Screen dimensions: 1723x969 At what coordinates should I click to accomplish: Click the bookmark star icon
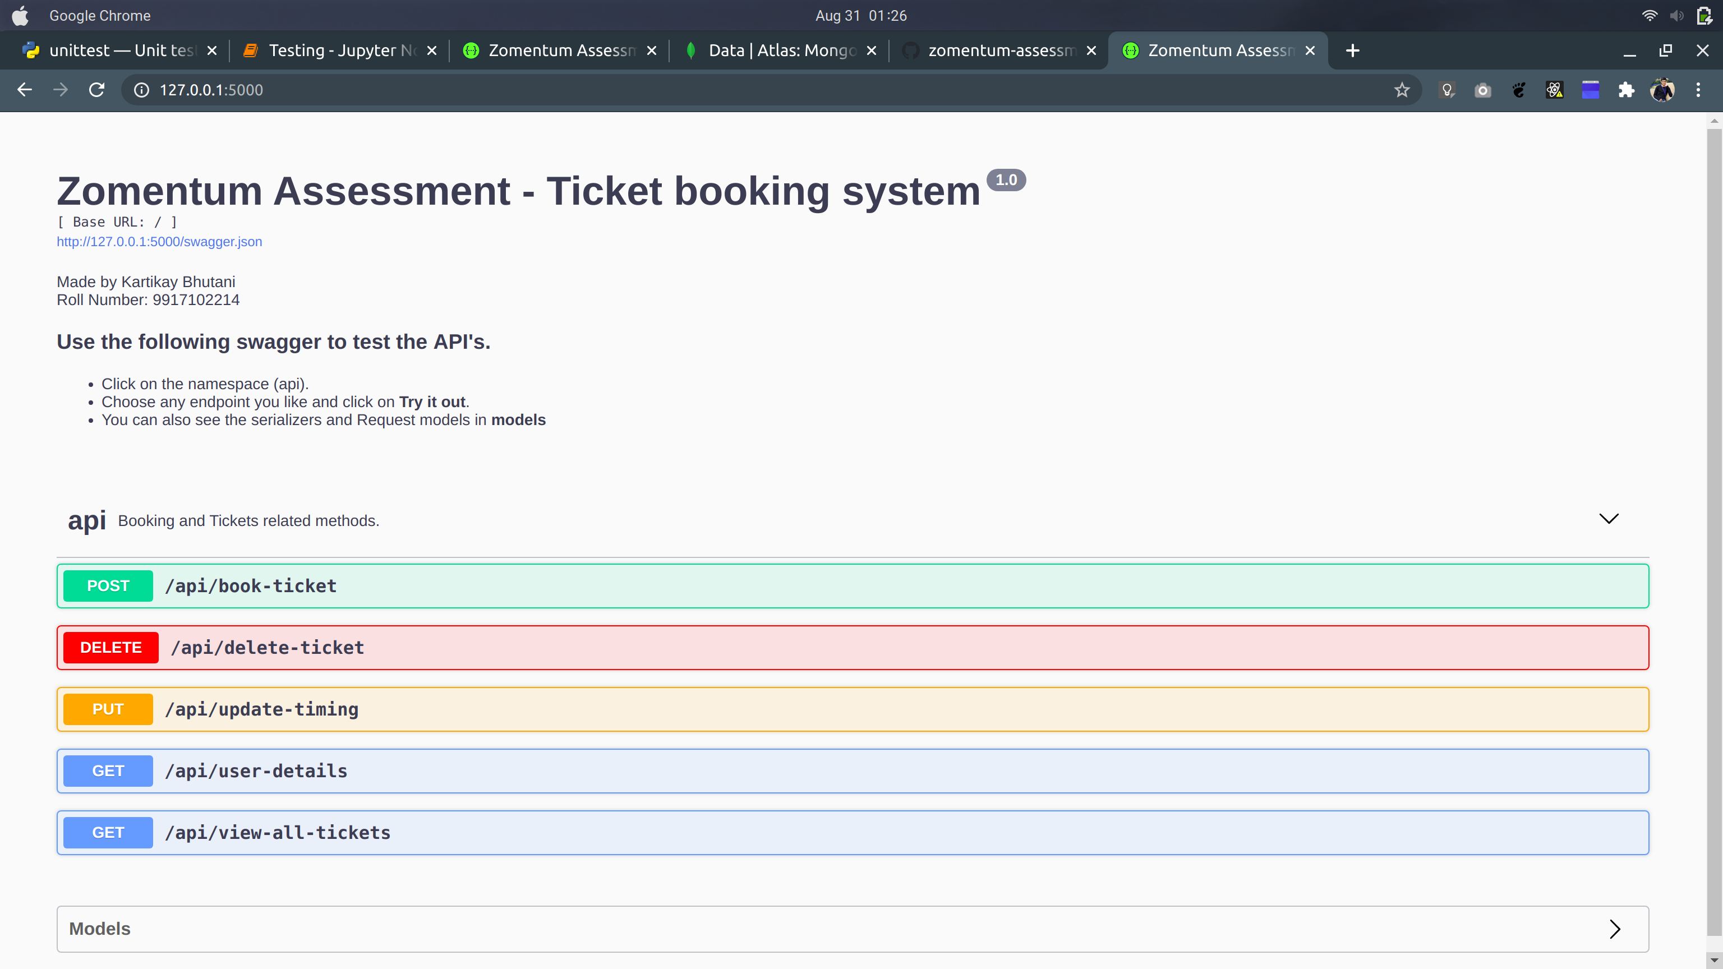point(1402,90)
